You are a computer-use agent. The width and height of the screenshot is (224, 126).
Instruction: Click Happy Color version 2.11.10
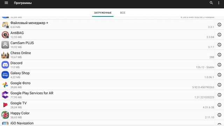point(210,117)
